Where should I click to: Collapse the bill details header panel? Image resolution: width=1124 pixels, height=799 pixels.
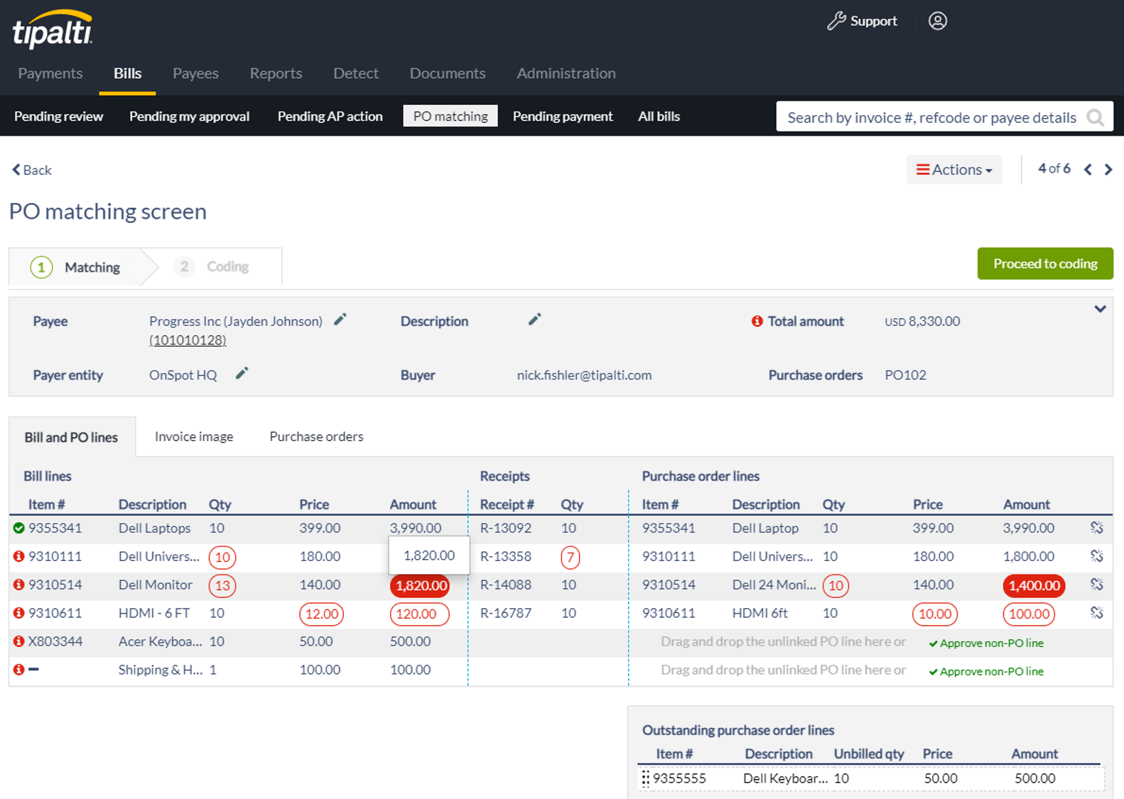(1100, 309)
